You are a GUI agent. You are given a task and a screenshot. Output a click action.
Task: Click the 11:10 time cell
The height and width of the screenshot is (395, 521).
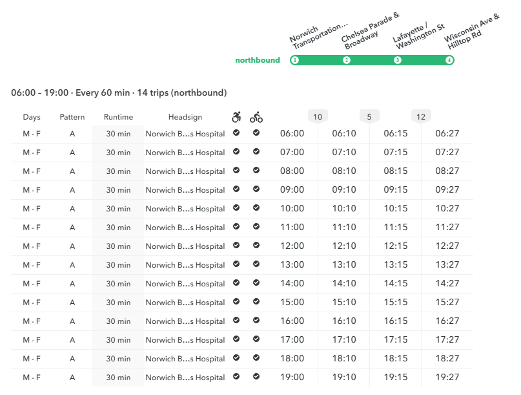tap(344, 227)
